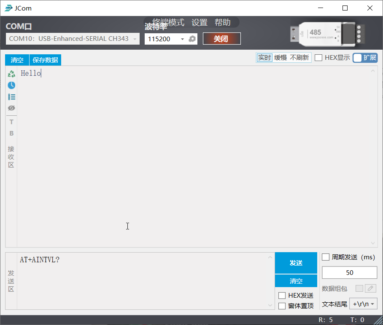Check the HEX发送 checkbox

(x=282, y=296)
